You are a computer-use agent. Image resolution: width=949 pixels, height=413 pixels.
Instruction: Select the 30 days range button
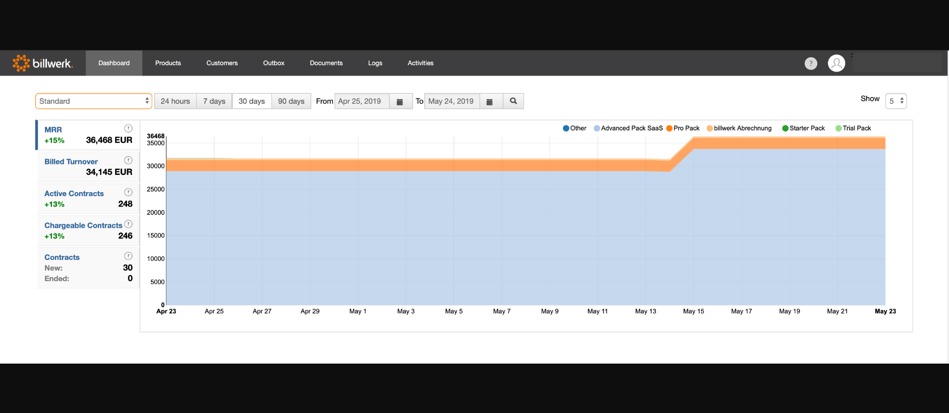tap(252, 101)
